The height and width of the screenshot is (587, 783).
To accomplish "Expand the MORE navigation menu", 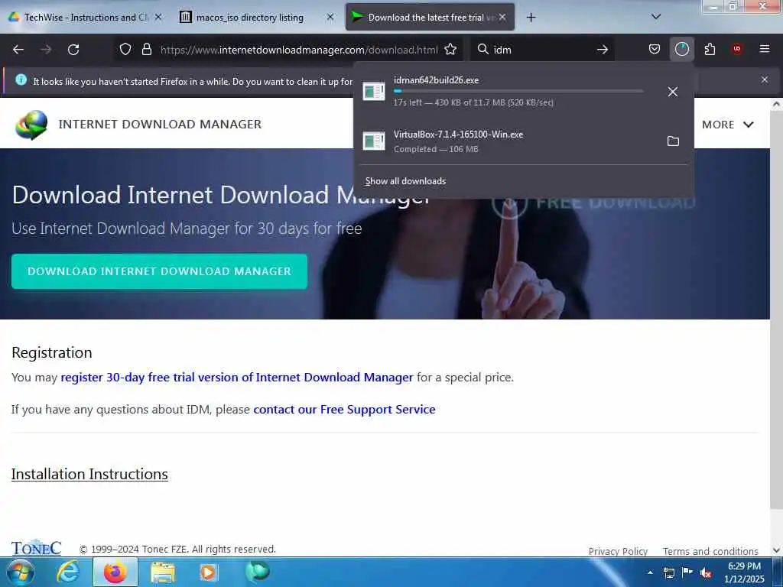I will pos(728,125).
